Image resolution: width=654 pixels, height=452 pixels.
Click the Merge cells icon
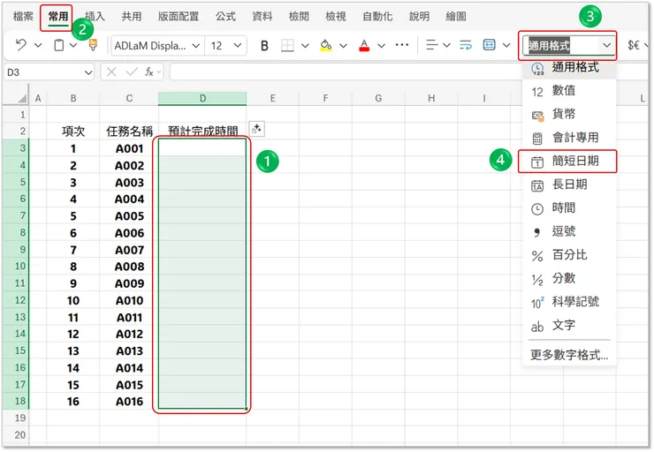coord(489,45)
